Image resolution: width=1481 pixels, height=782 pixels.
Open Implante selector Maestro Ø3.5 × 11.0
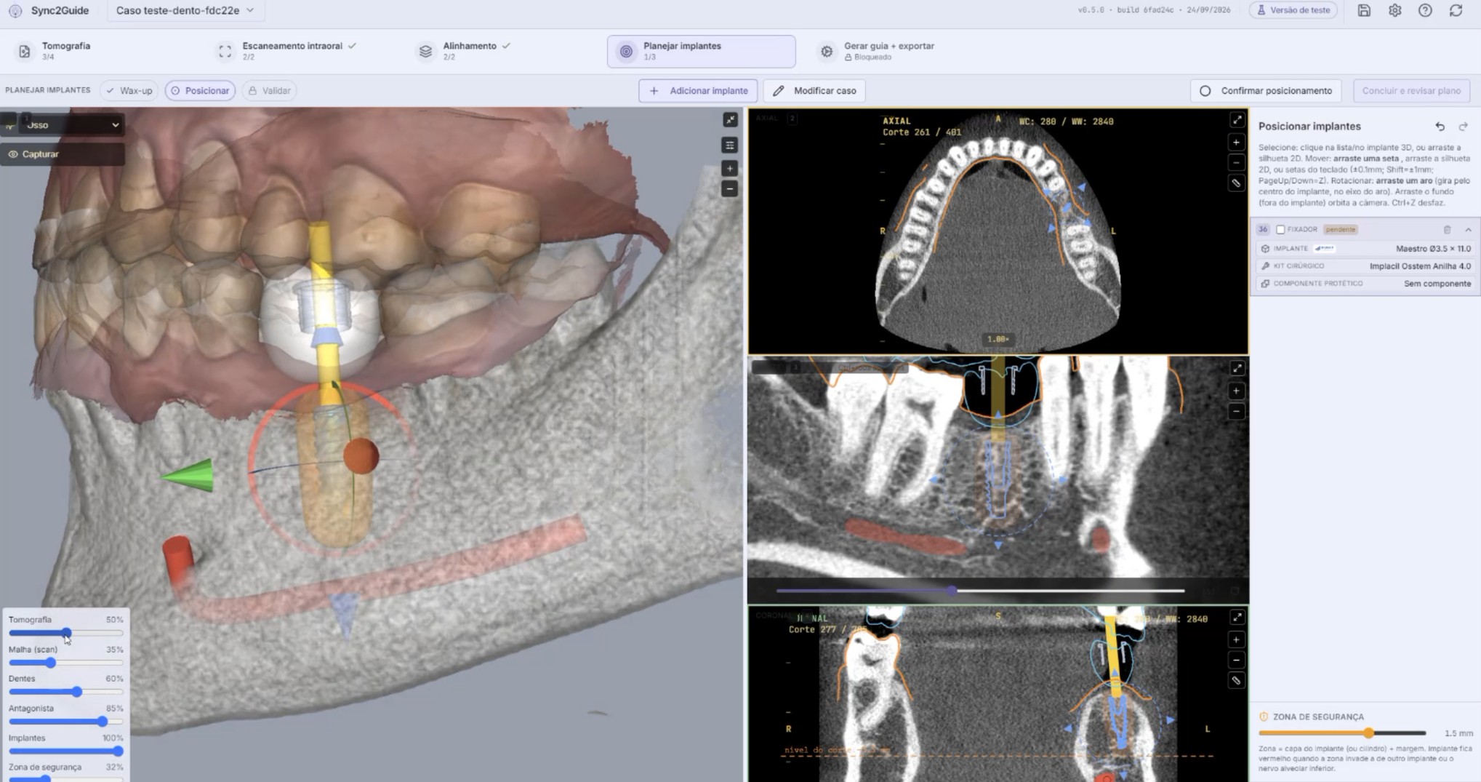(1365, 249)
